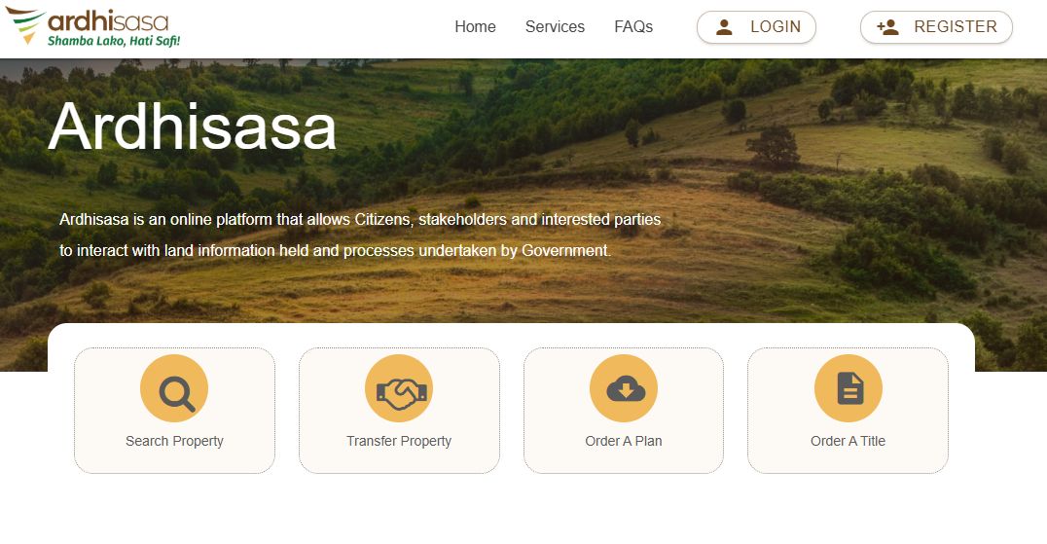Viewport: 1047px width, 544px height.
Task: Click the handshake Transfer Property icon
Action: point(399,388)
